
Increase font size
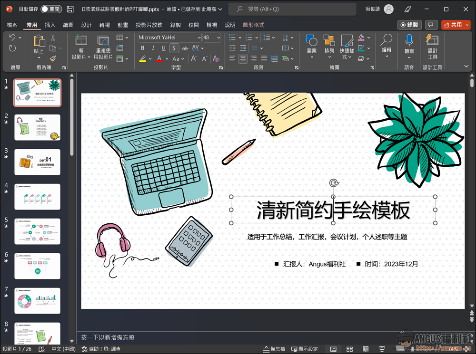pyautogui.click(x=194, y=58)
